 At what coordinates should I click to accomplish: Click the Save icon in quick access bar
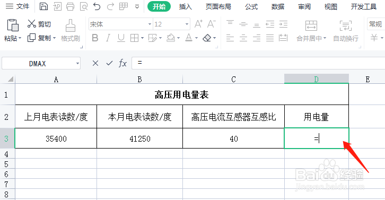[43, 6]
